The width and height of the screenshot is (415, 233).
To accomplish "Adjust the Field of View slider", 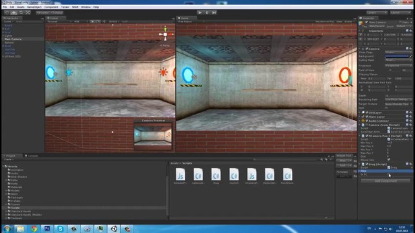I will pos(393,71).
